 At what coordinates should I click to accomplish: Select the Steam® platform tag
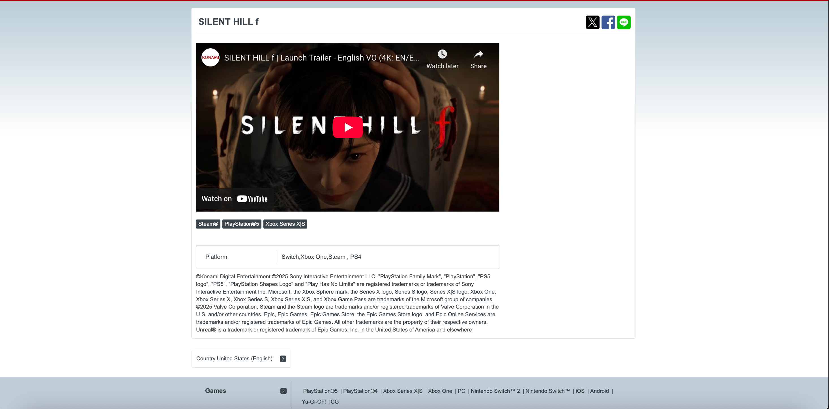[x=208, y=224]
